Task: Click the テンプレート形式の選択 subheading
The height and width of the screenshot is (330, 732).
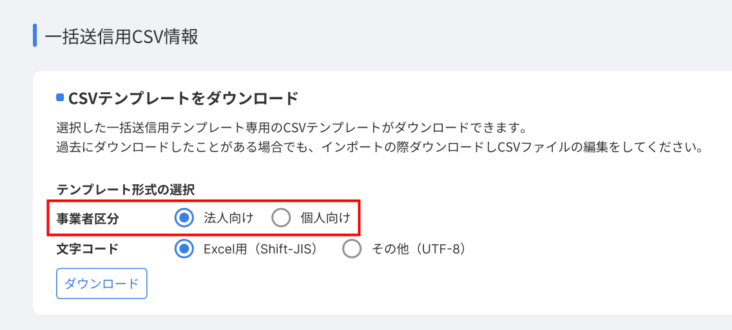Action: click(126, 189)
